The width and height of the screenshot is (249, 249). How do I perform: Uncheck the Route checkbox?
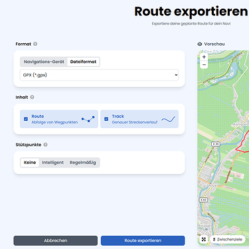coord(26,119)
